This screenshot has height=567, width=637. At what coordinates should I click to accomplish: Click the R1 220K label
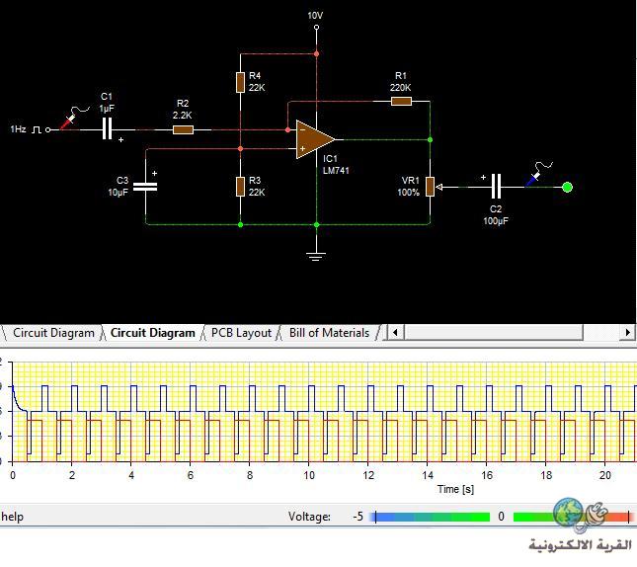[401, 82]
